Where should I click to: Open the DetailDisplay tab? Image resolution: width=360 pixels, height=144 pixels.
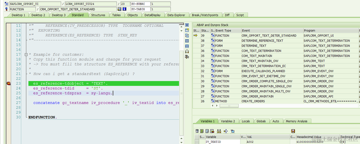152,15
